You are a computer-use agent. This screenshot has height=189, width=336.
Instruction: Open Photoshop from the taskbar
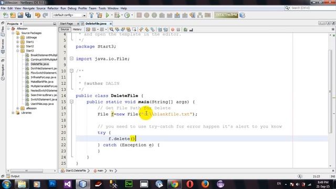pos(52,184)
